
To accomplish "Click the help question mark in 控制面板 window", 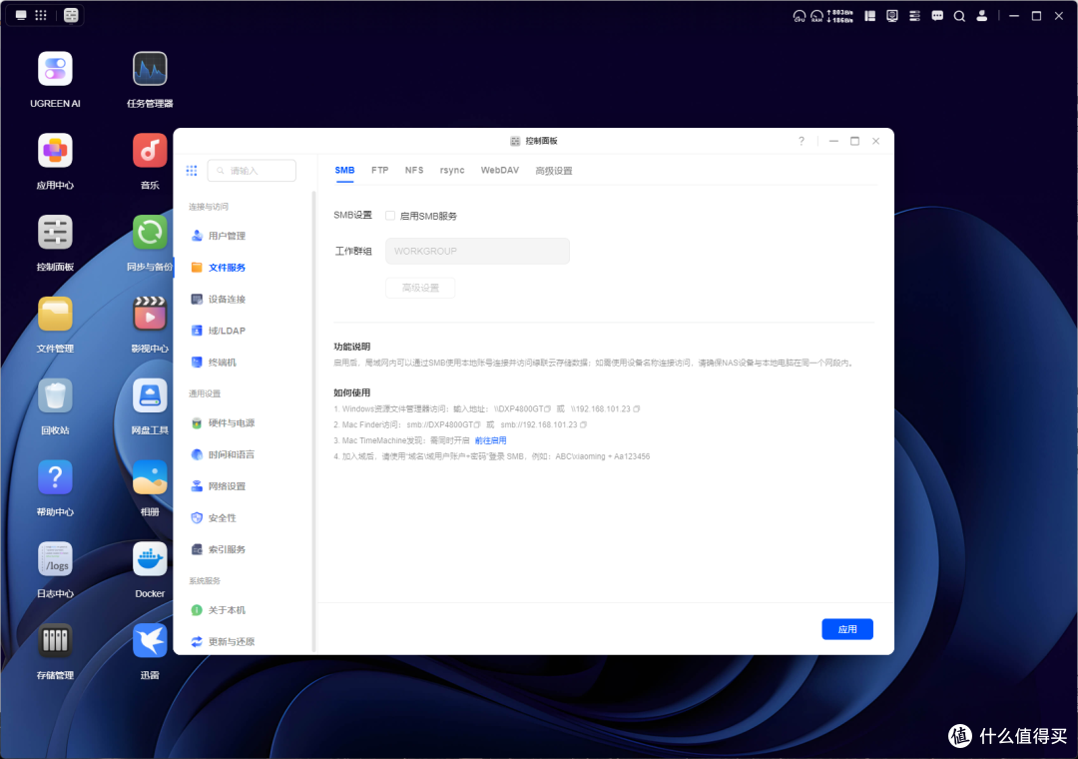I will [x=801, y=141].
